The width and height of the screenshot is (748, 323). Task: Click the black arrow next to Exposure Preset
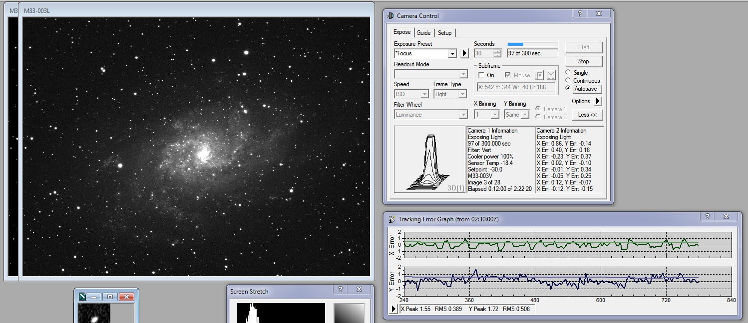464,53
